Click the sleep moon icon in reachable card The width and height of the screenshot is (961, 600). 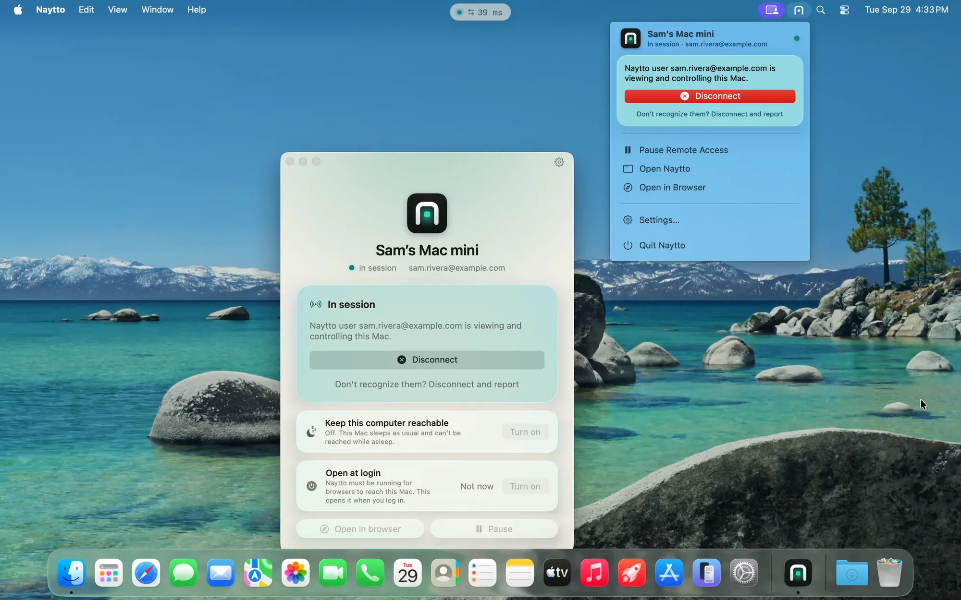coord(311,432)
